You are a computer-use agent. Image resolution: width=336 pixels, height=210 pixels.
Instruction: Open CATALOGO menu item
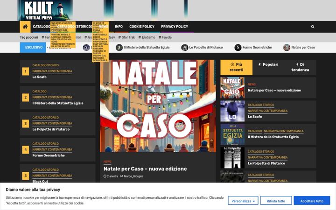(42, 27)
